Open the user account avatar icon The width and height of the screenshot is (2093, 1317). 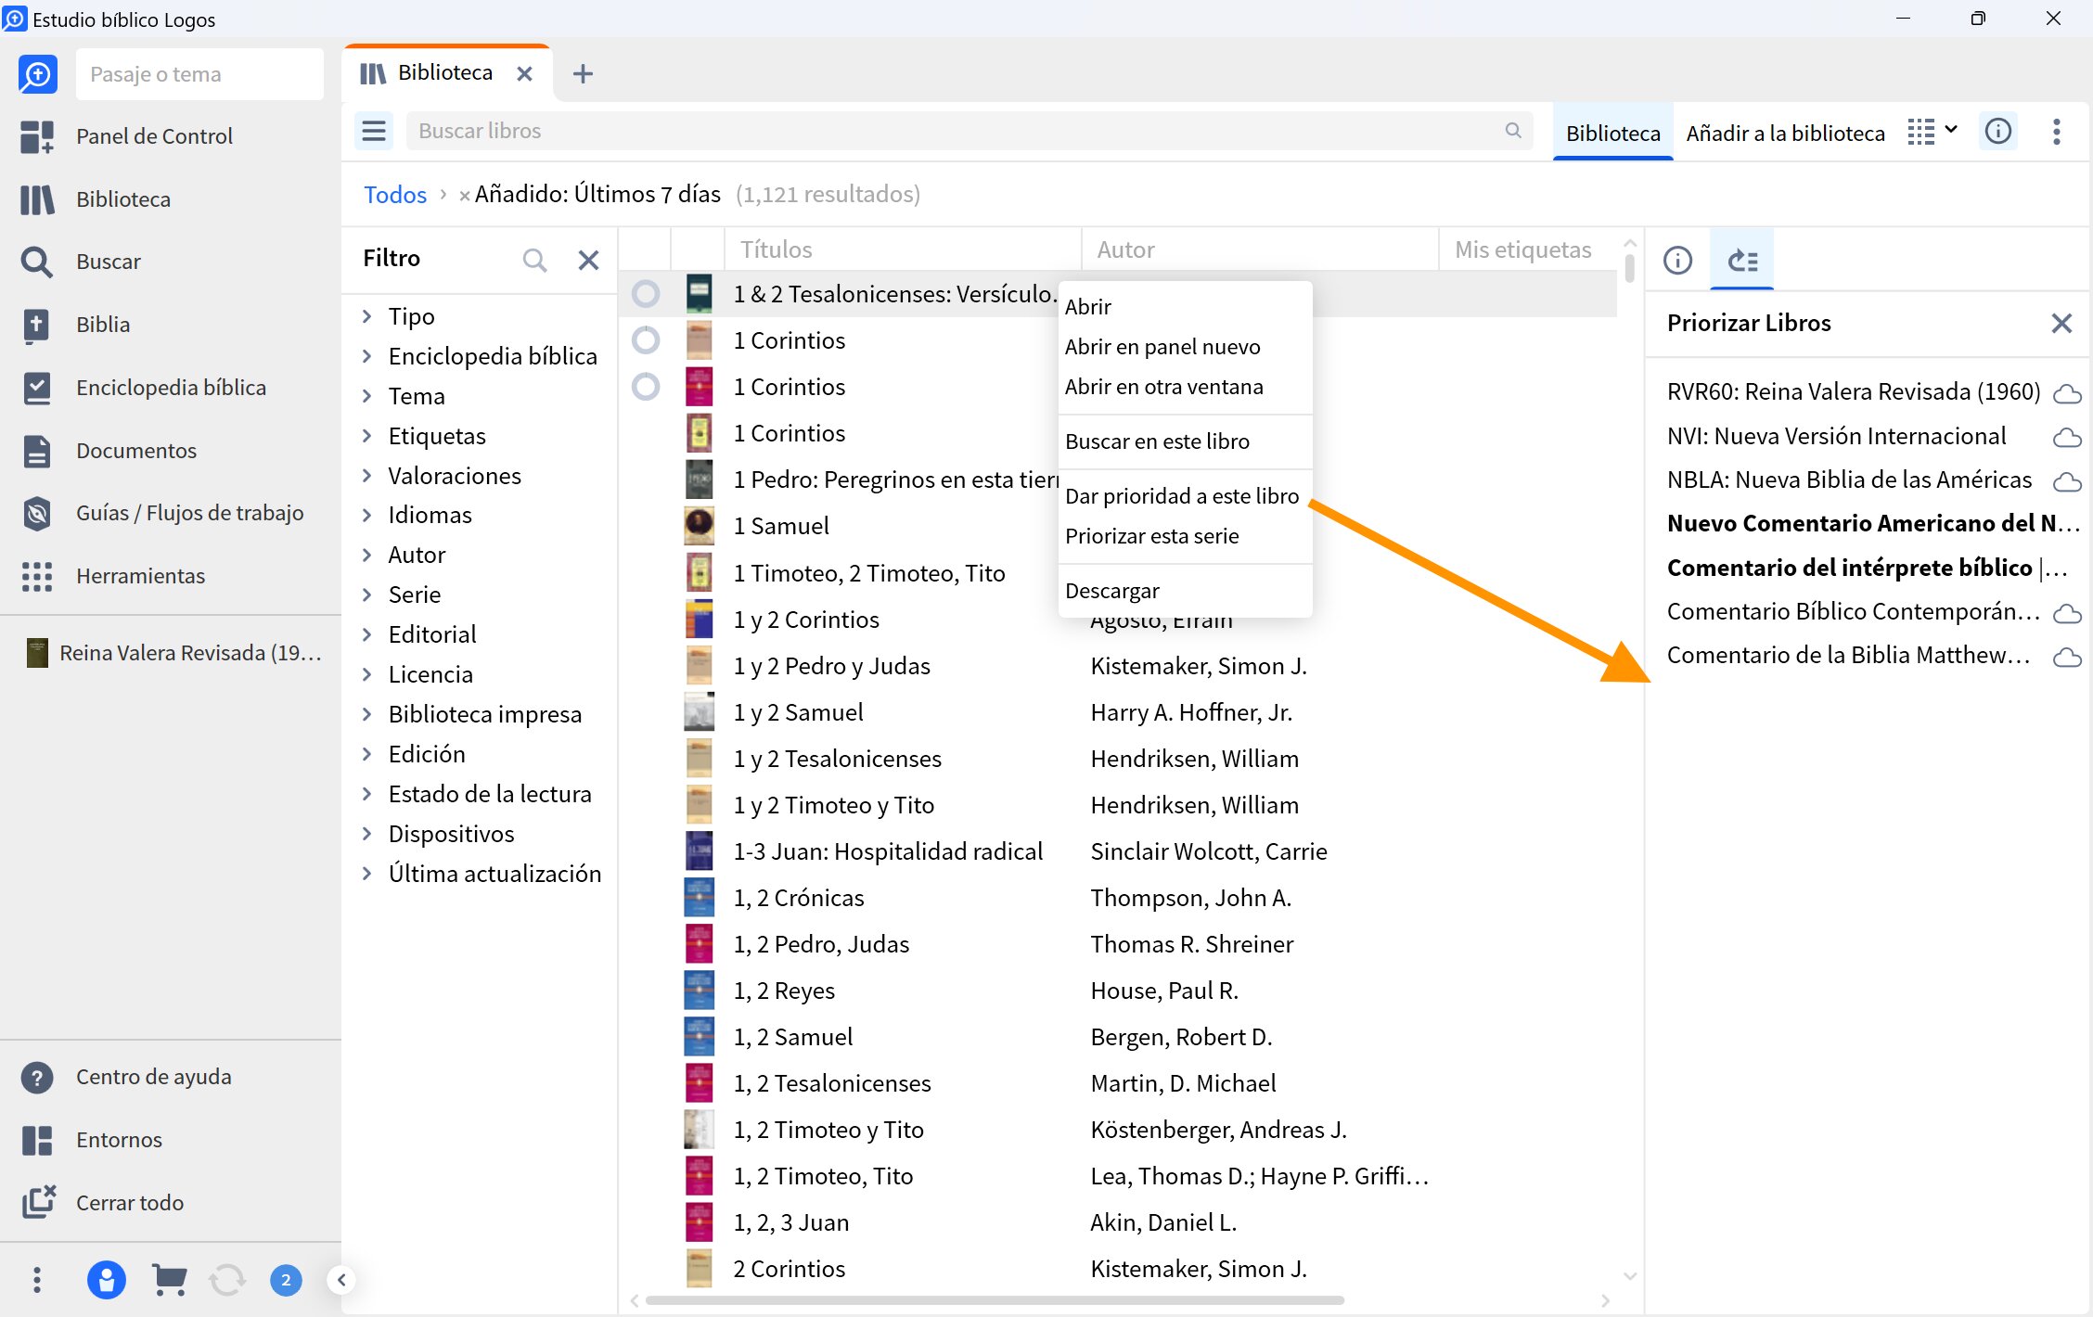tap(106, 1281)
